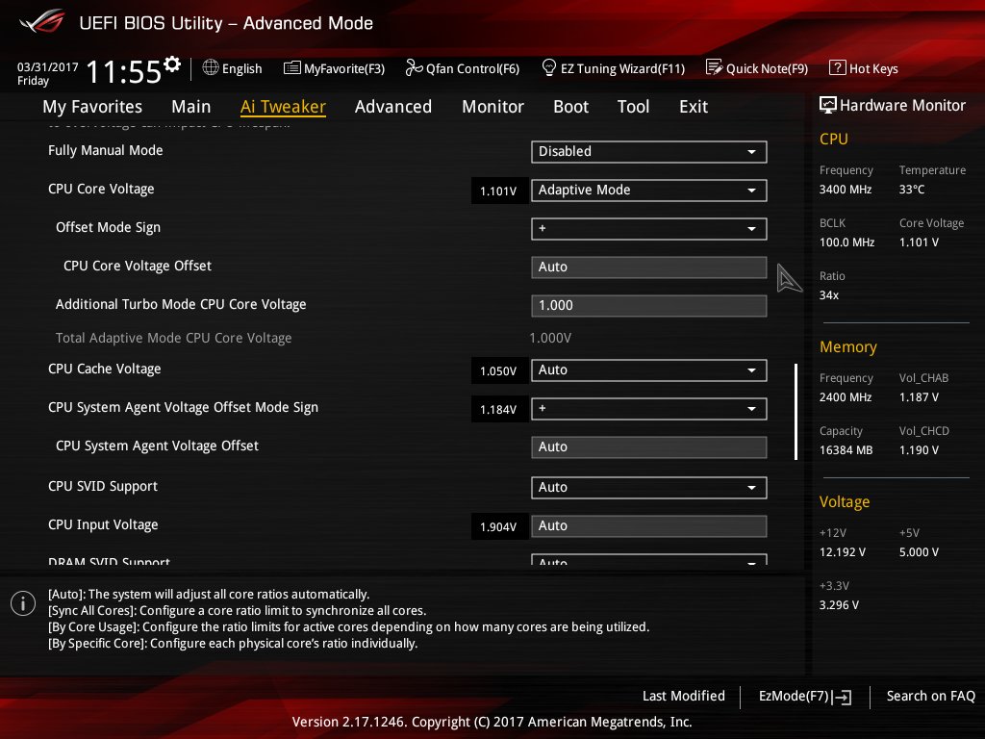Click the ROG logo icon
This screenshot has height=739, width=985.
point(42,22)
